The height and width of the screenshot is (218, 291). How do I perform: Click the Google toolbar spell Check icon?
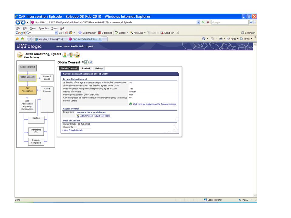(116, 33)
